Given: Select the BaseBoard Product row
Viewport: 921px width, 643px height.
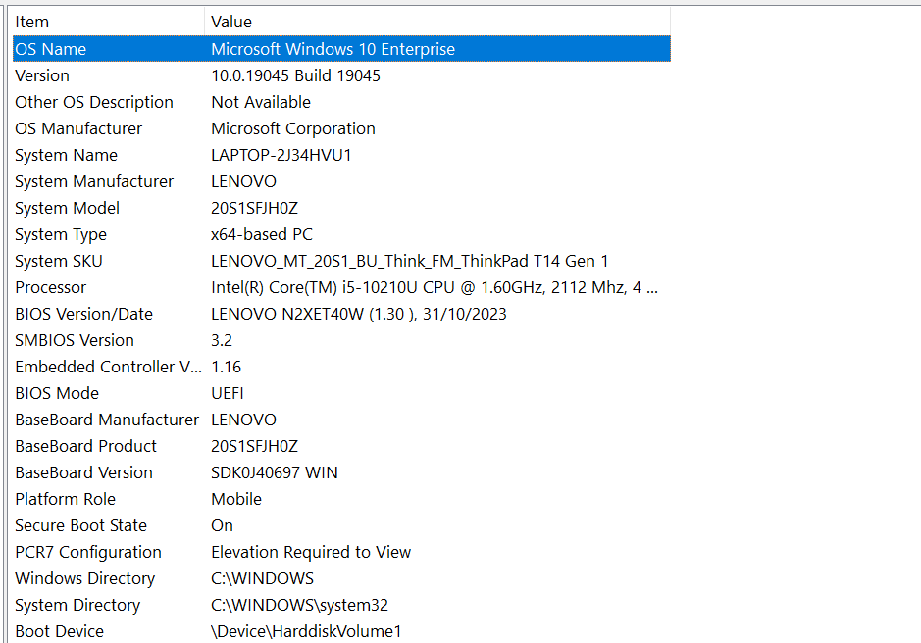Looking at the screenshot, I should tap(341, 446).
